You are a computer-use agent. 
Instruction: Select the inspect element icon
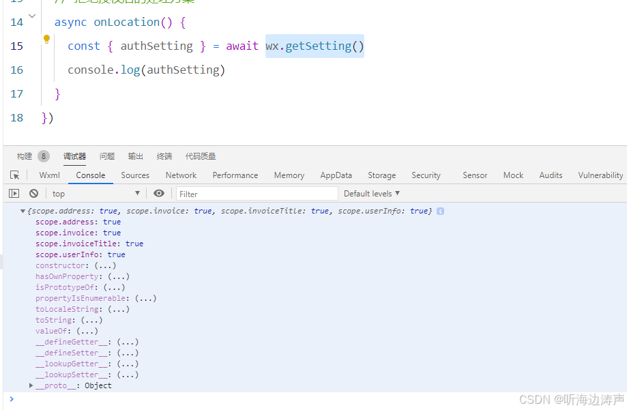coord(14,175)
